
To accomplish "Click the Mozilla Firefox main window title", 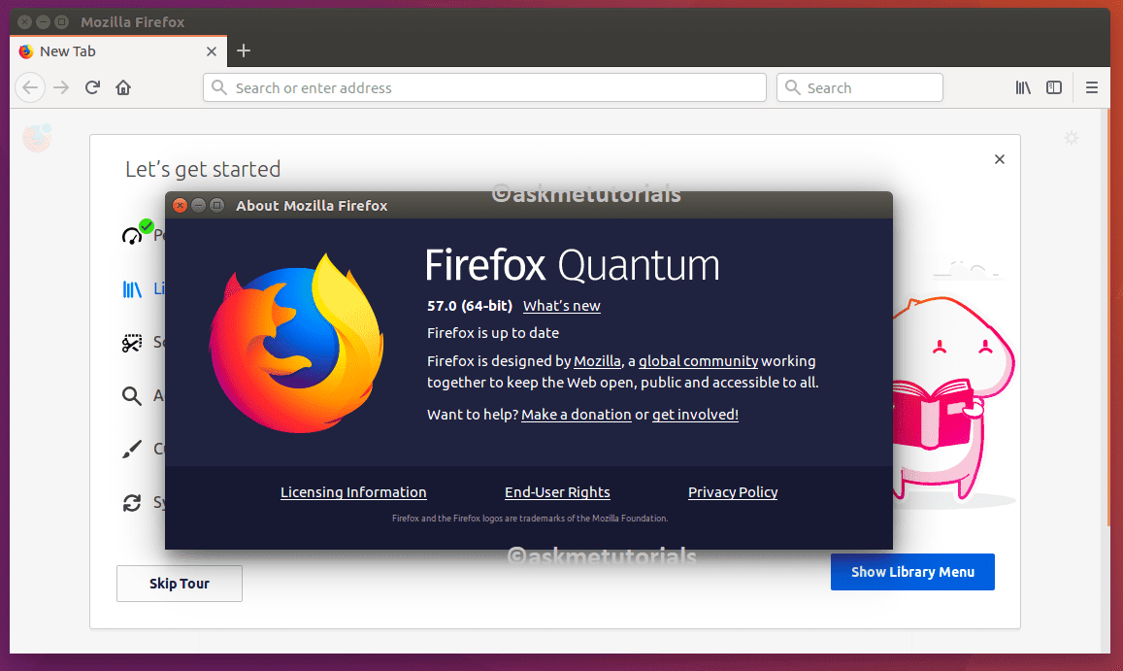I will [133, 22].
